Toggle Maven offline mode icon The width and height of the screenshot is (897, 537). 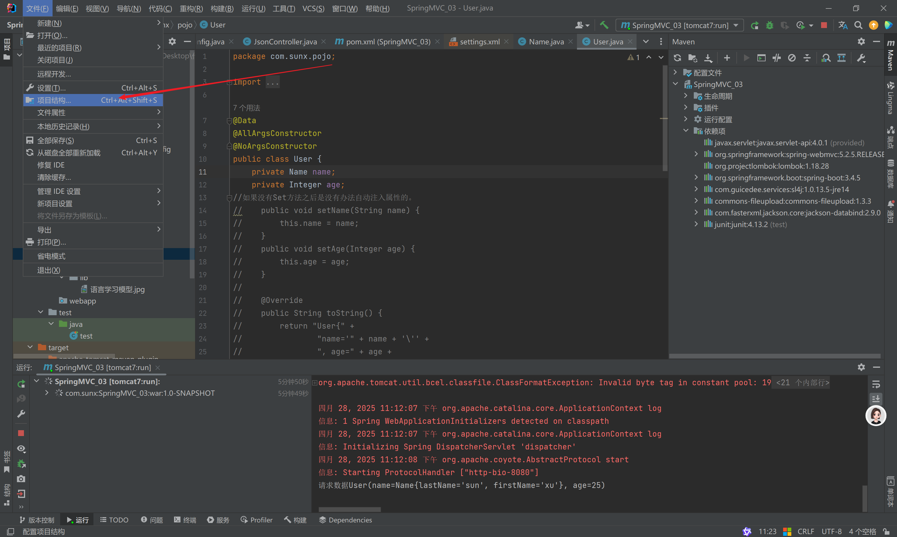pos(776,58)
